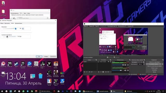
Task: Add a new scene in OBS Scenes dock
Action: [x=85, y=72]
